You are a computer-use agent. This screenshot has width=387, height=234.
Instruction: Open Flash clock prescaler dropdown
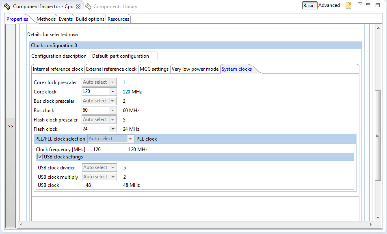(112, 120)
